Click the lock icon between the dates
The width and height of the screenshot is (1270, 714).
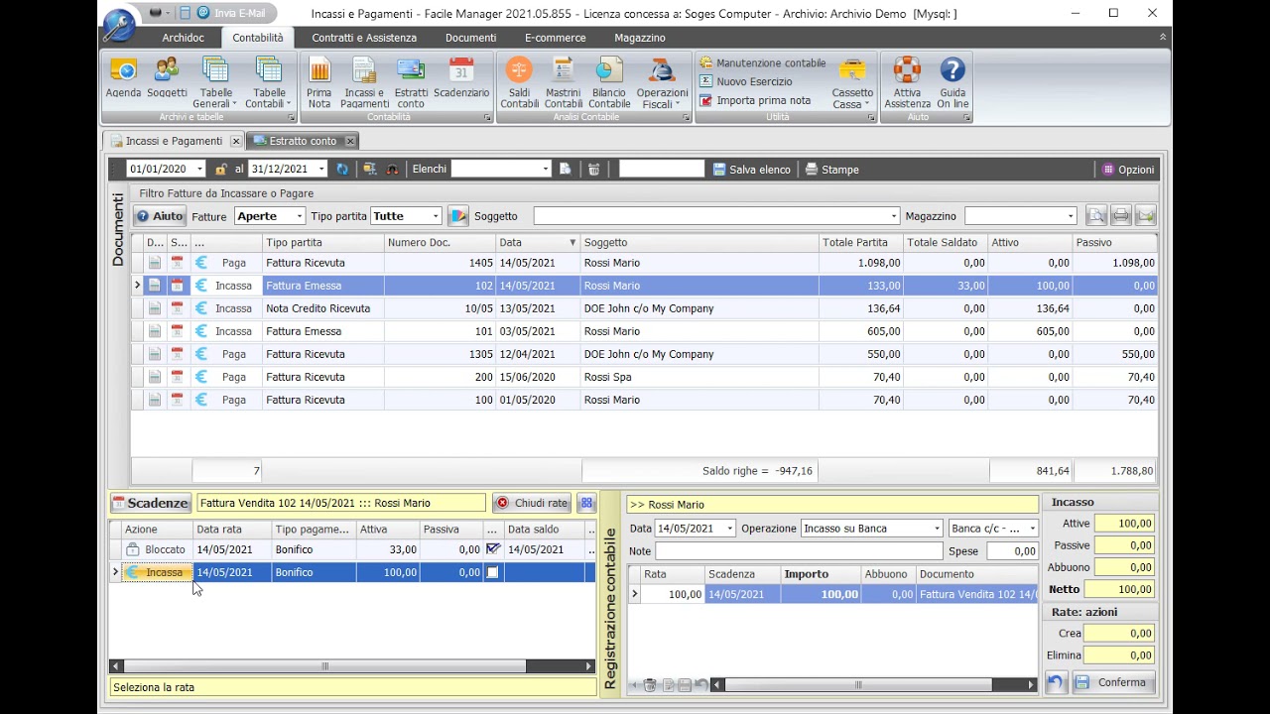click(220, 170)
